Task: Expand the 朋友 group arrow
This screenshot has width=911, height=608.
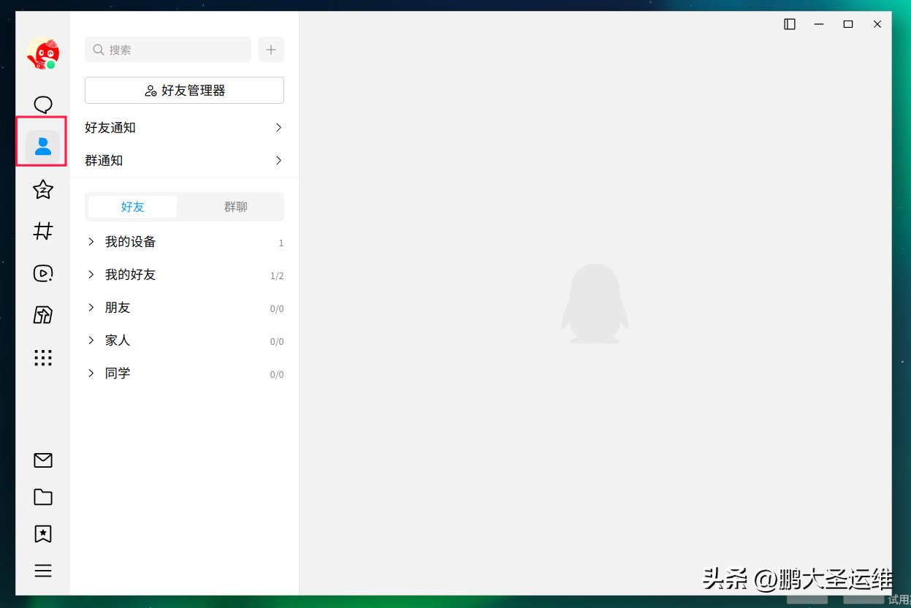Action: coord(91,308)
